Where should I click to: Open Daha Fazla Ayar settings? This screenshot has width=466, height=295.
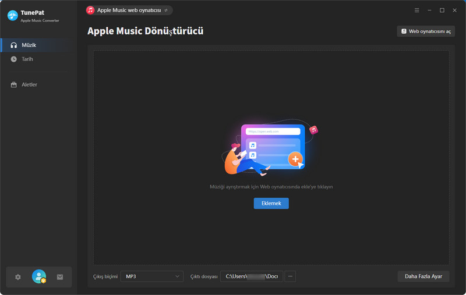tap(423, 276)
